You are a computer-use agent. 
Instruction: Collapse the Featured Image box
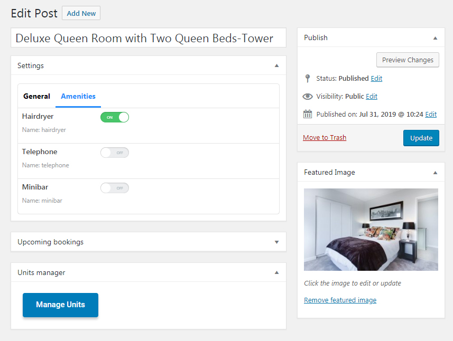tap(436, 173)
